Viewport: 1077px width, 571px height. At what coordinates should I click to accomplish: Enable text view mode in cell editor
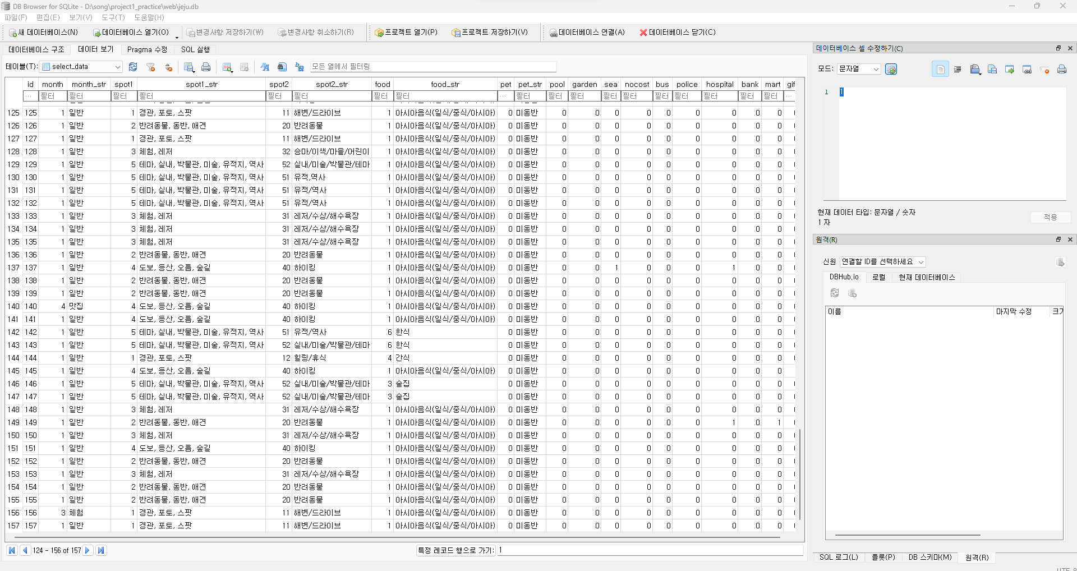(x=941, y=69)
